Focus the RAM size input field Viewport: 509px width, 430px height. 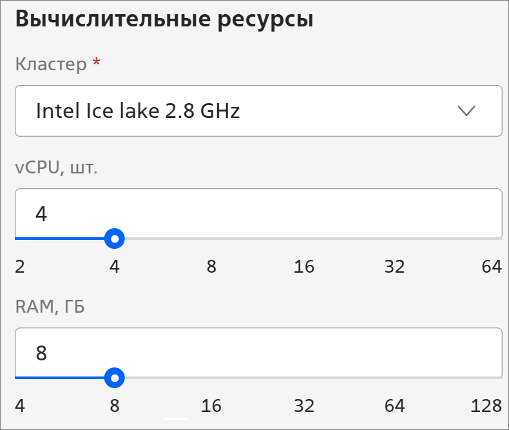tap(258, 353)
